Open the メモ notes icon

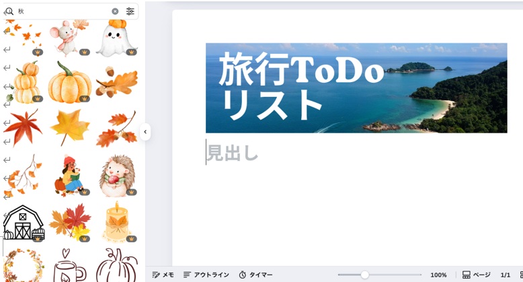click(163, 275)
